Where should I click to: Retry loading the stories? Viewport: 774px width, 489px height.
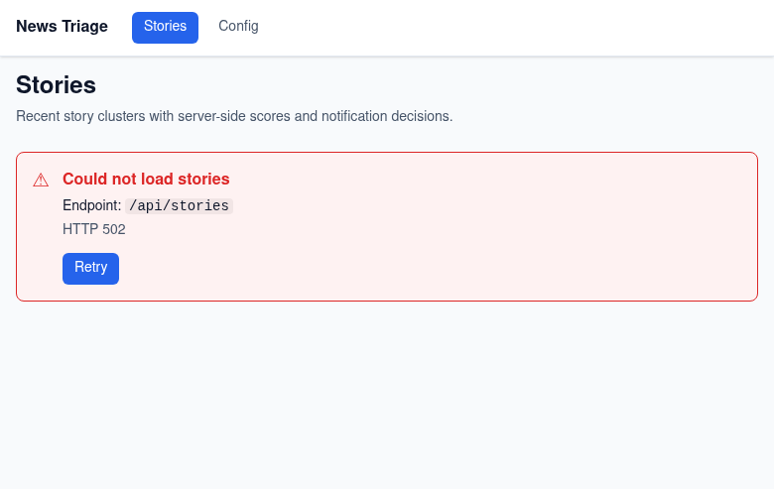[91, 269]
